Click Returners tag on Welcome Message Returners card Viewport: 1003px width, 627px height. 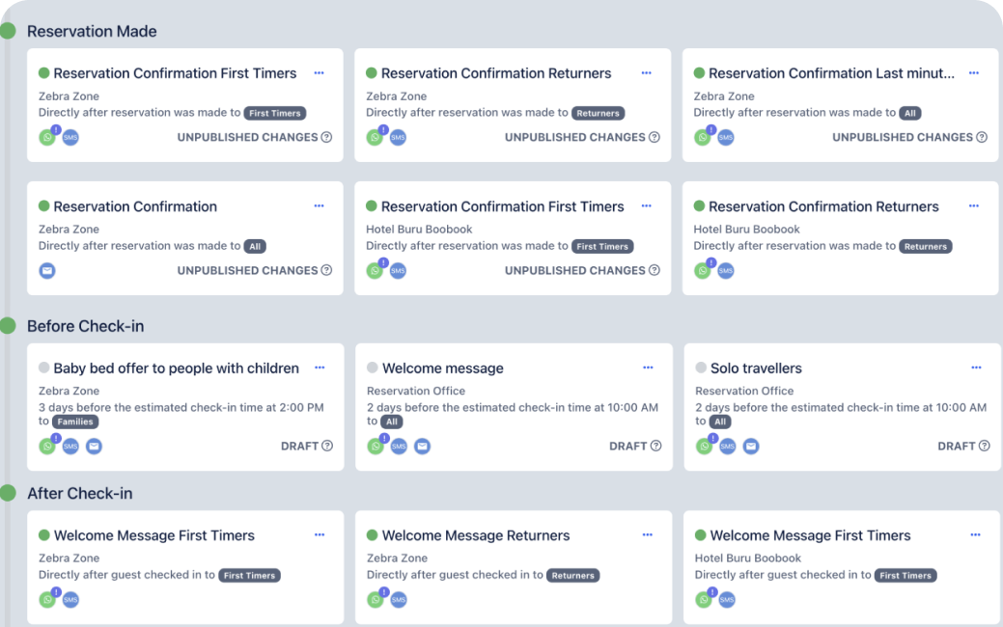click(x=573, y=575)
